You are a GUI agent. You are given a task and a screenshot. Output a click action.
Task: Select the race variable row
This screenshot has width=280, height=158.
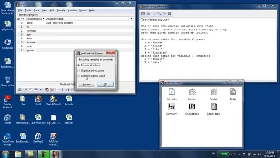click(75, 47)
